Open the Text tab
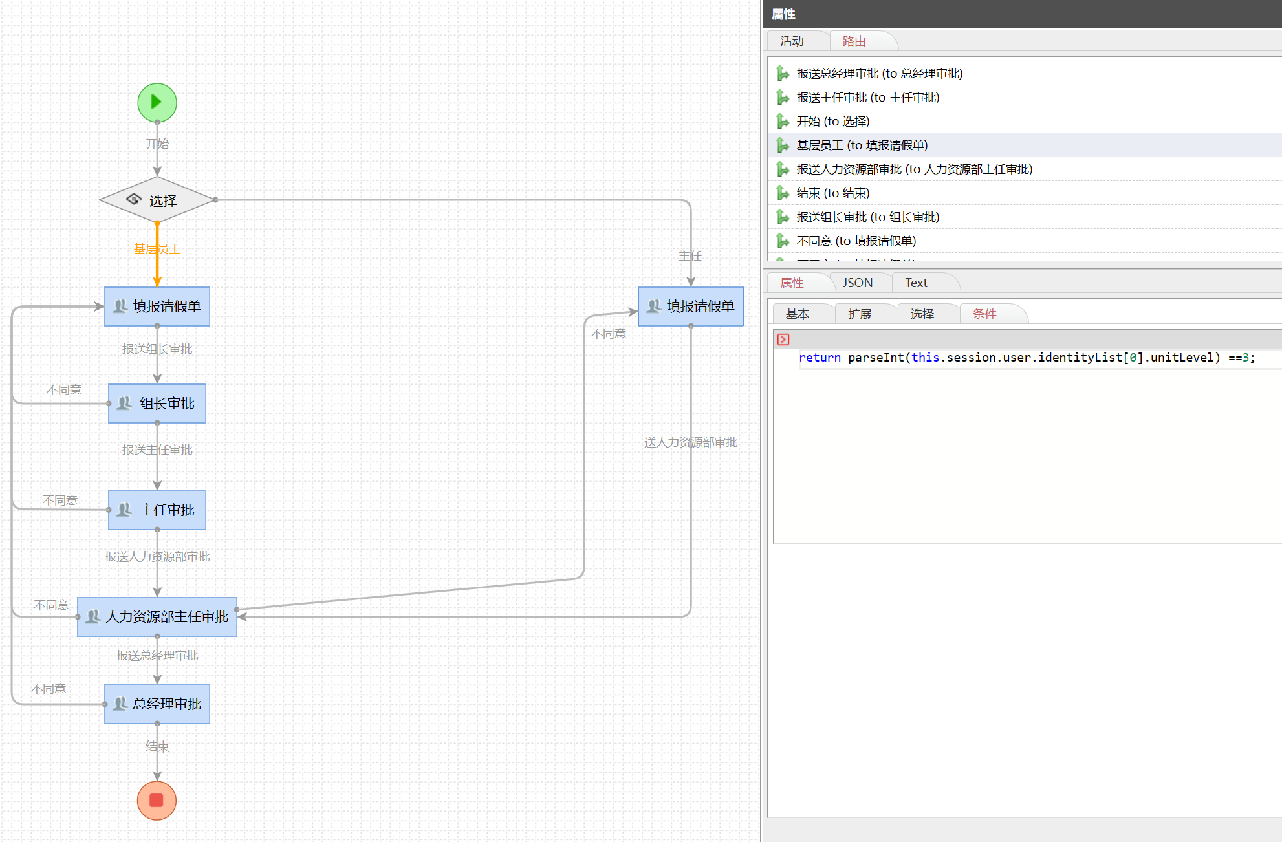This screenshot has height=842, width=1282. (x=916, y=283)
